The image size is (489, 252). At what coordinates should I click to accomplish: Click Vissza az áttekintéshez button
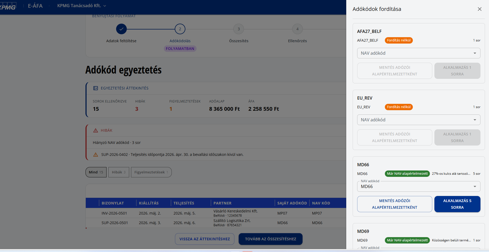[205, 239]
